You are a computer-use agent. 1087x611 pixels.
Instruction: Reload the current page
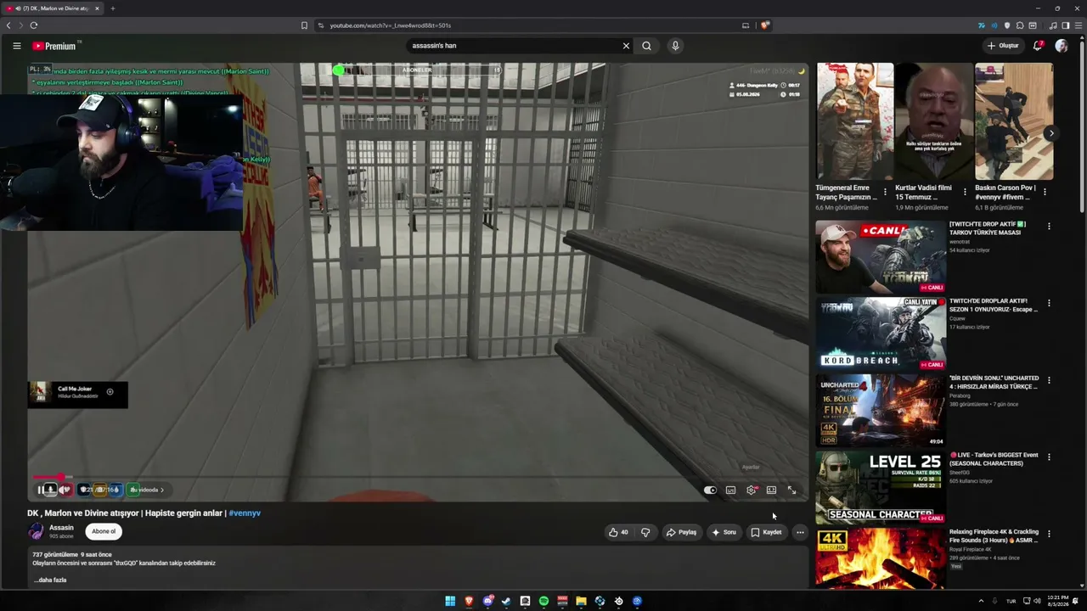34,25
